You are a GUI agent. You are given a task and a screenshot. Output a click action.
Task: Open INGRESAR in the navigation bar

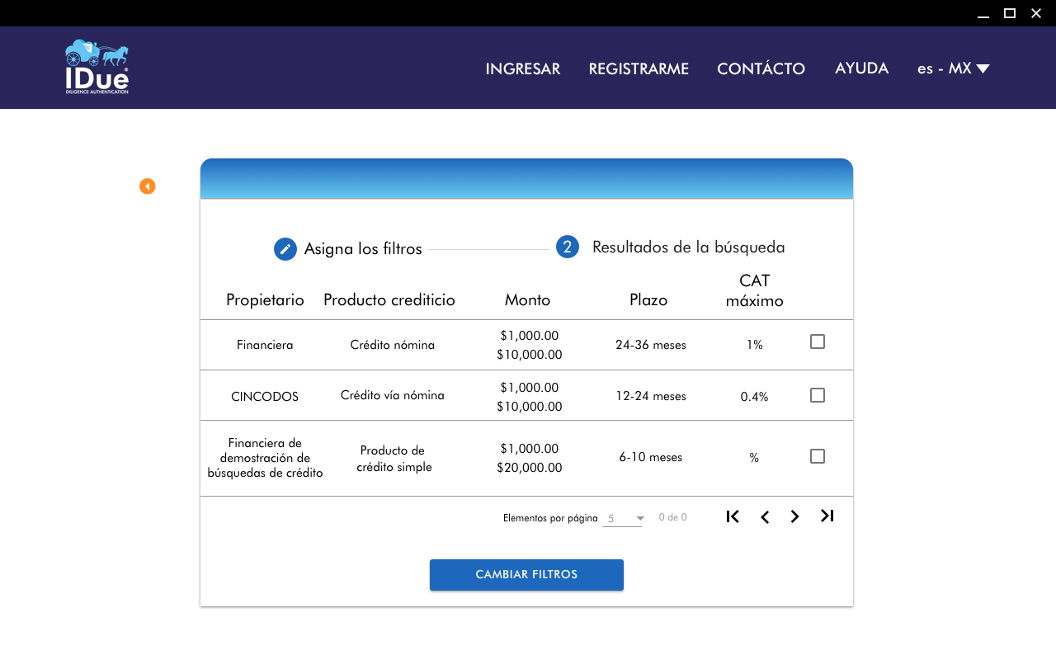(x=523, y=68)
